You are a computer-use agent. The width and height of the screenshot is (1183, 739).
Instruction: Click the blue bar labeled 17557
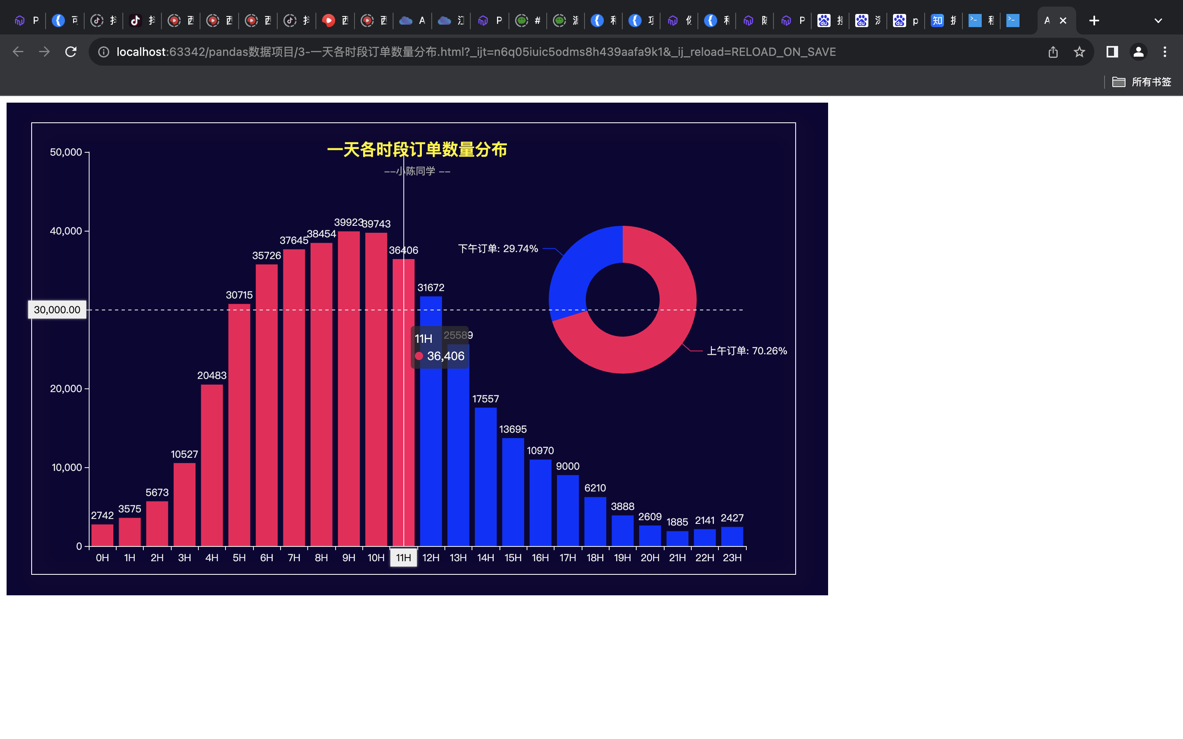[486, 477]
